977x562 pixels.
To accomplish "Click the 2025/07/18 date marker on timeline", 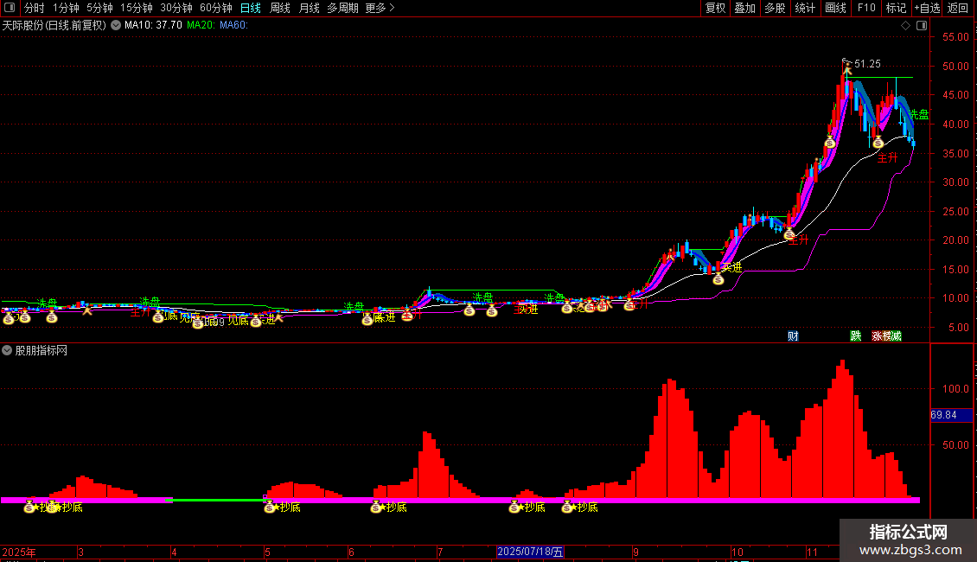I will point(531,552).
